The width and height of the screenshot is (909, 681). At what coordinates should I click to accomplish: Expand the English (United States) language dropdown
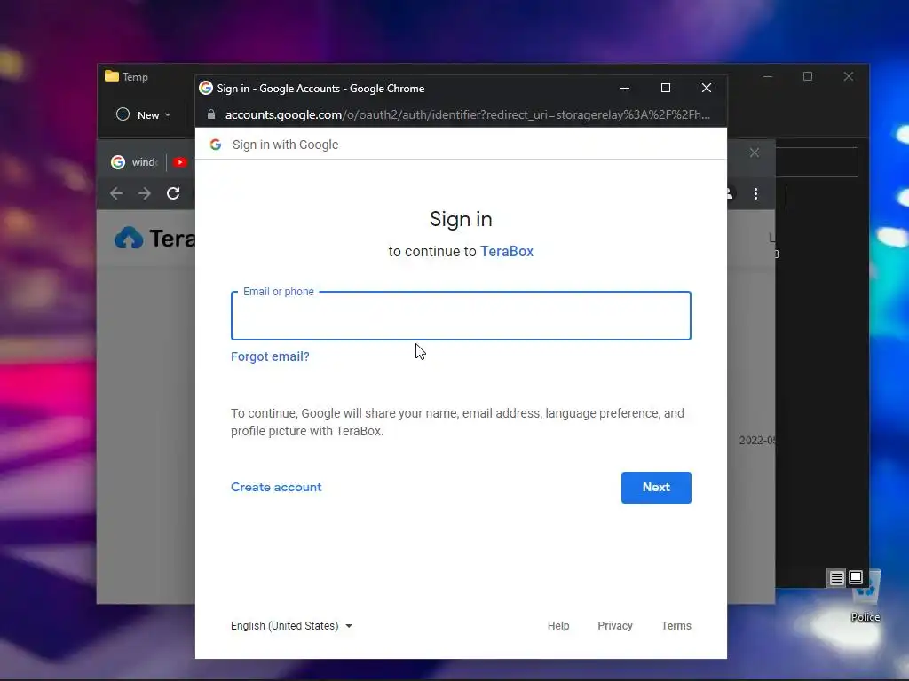point(291,626)
